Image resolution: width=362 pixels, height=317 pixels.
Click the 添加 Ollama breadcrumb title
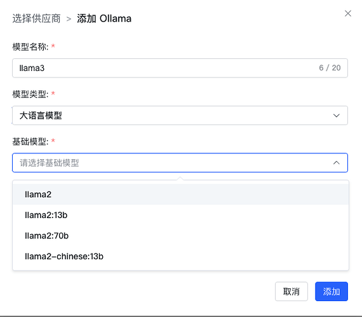tap(104, 18)
